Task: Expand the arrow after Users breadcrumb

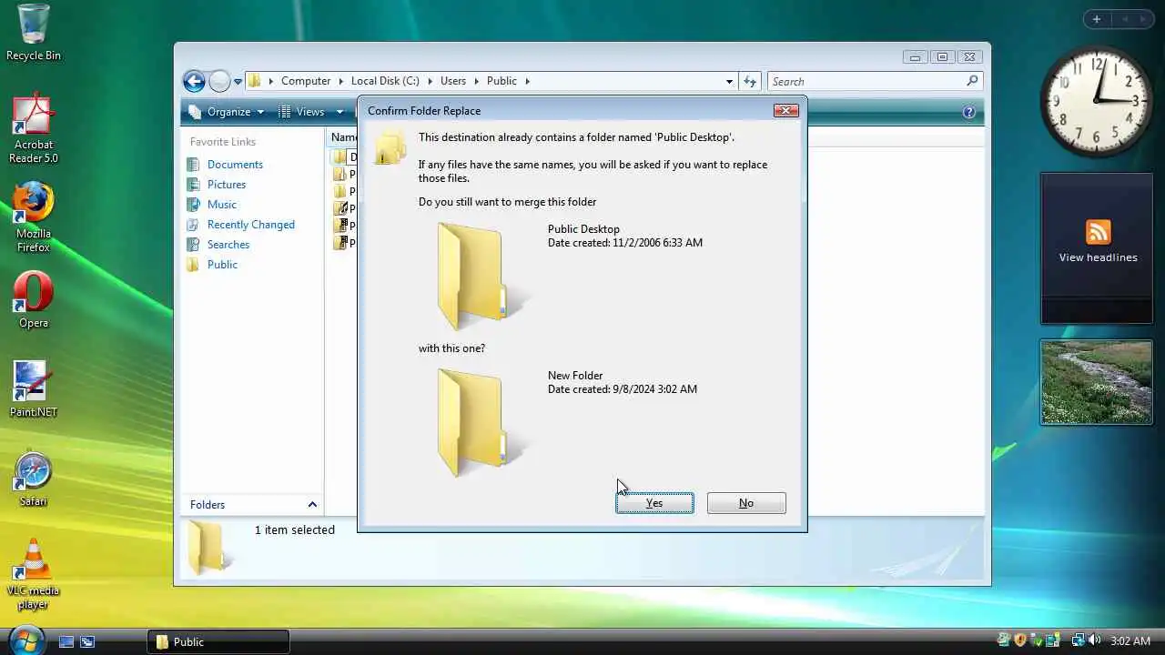Action: (x=476, y=81)
